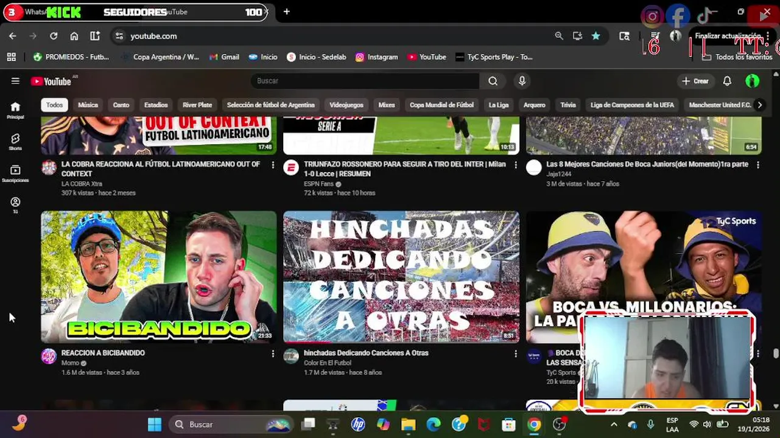Image resolution: width=780 pixels, height=438 pixels.
Task: Open ESPN Fans channel avatar
Action: pos(291,168)
